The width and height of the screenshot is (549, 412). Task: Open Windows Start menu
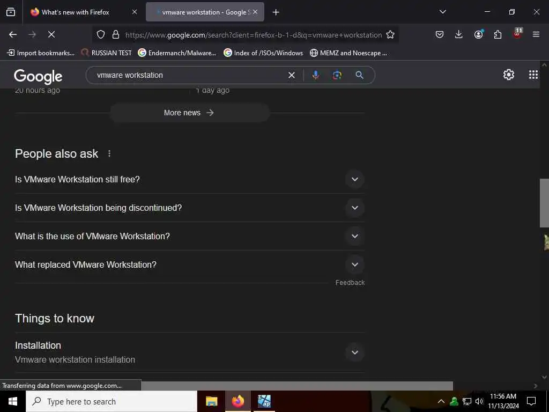point(13,401)
